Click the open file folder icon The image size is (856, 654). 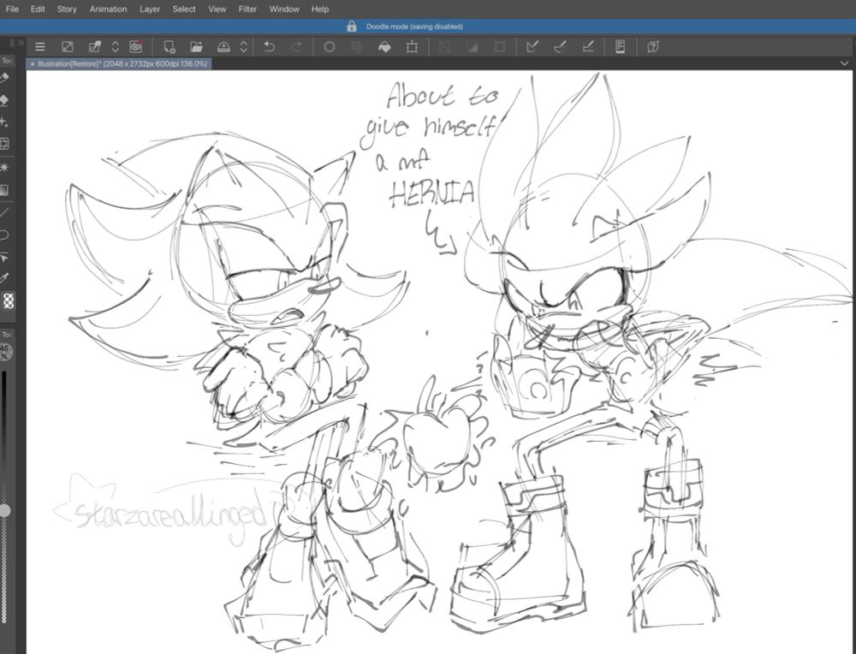196,47
